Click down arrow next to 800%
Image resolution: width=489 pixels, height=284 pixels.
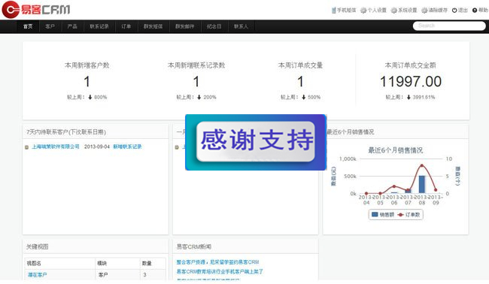point(90,97)
